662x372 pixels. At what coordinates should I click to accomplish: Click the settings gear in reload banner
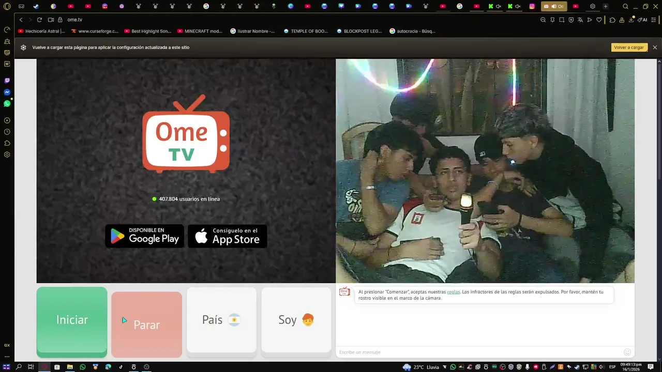pyautogui.click(x=23, y=47)
